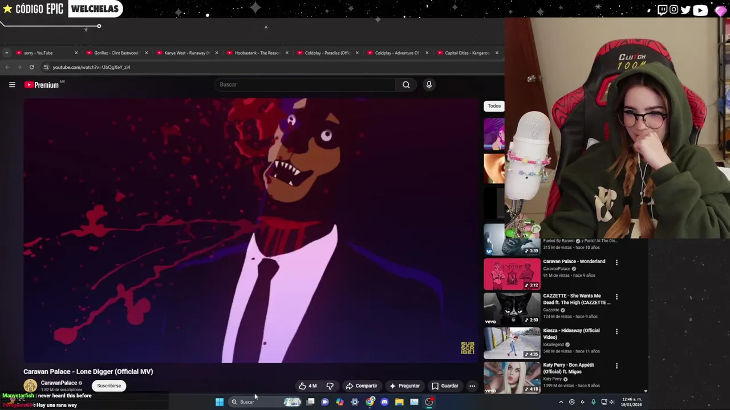Open the CAZZETTE cat thumbnail
Viewport: 730px width, 410px height.
[x=512, y=309]
